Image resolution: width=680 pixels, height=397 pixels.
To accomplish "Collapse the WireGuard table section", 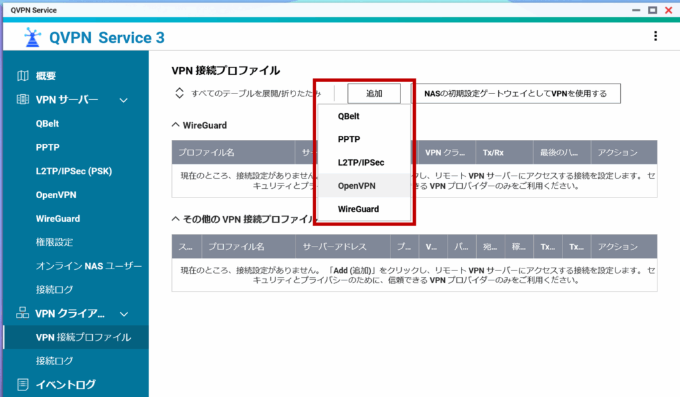I will [x=176, y=125].
